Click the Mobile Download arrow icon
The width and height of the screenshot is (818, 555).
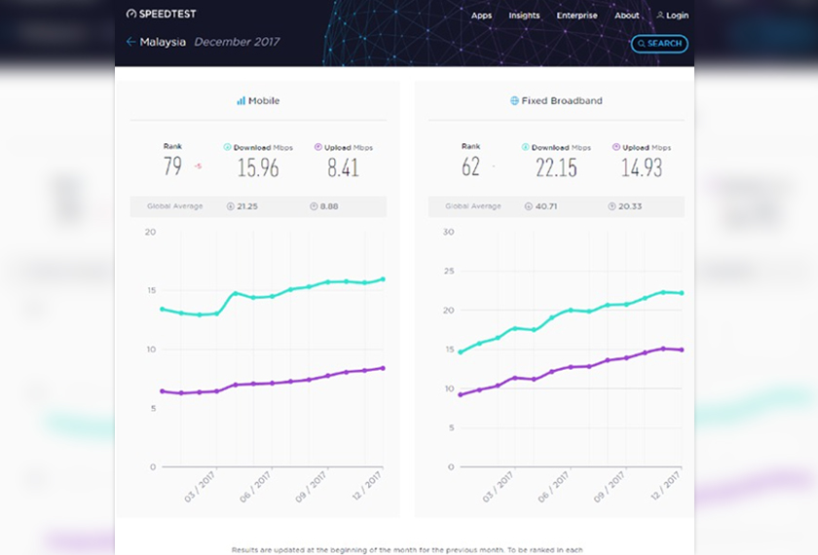pyautogui.click(x=228, y=147)
